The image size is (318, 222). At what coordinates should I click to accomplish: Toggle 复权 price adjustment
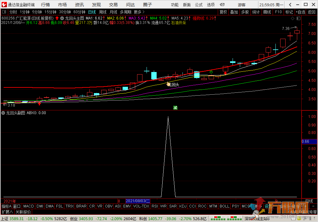pos(223,12)
